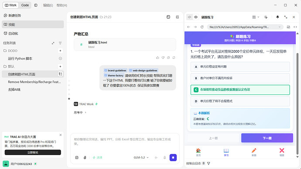Reload the preview page
This screenshot has width=301, height=169.
pos(202,27)
